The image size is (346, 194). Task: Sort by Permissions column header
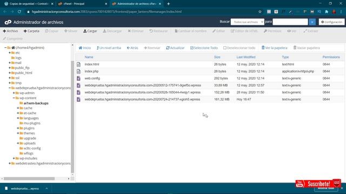[331, 57]
